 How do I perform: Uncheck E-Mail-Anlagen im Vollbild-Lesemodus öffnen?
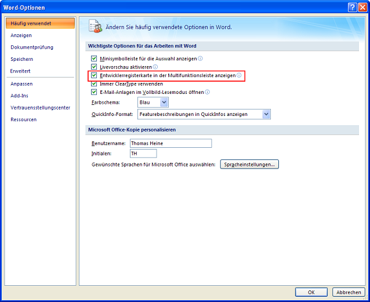click(x=94, y=92)
